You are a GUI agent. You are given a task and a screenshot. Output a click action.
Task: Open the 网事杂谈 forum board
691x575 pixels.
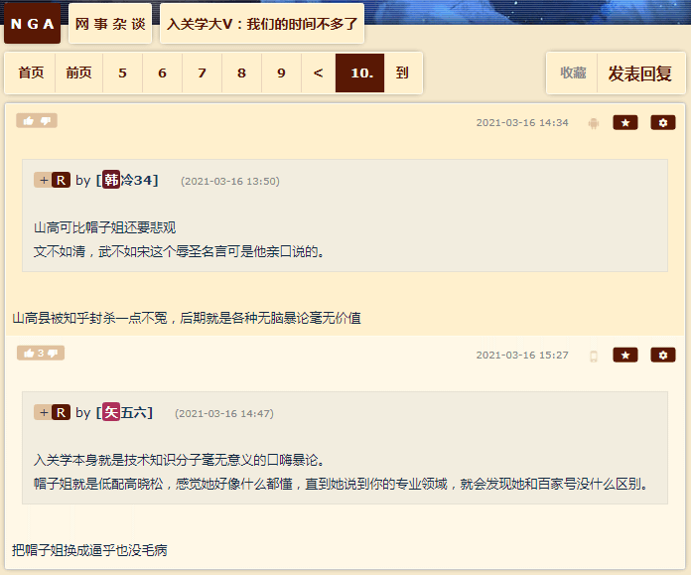coord(110,24)
